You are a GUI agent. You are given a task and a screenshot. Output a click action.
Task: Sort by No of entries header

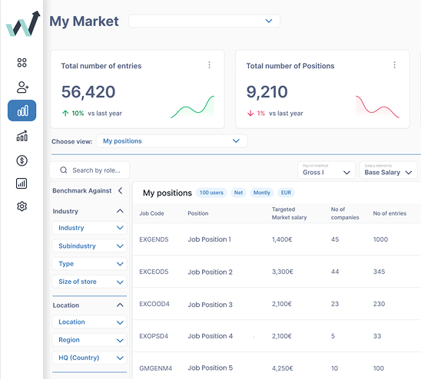coord(390,213)
